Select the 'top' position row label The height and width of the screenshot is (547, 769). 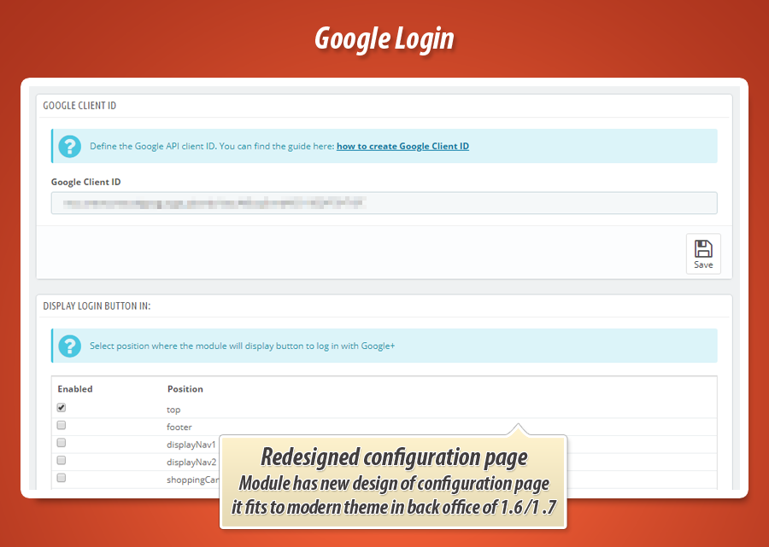coord(173,410)
